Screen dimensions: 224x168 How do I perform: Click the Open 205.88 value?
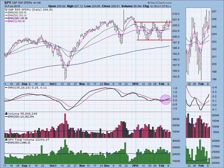point(57,6)
